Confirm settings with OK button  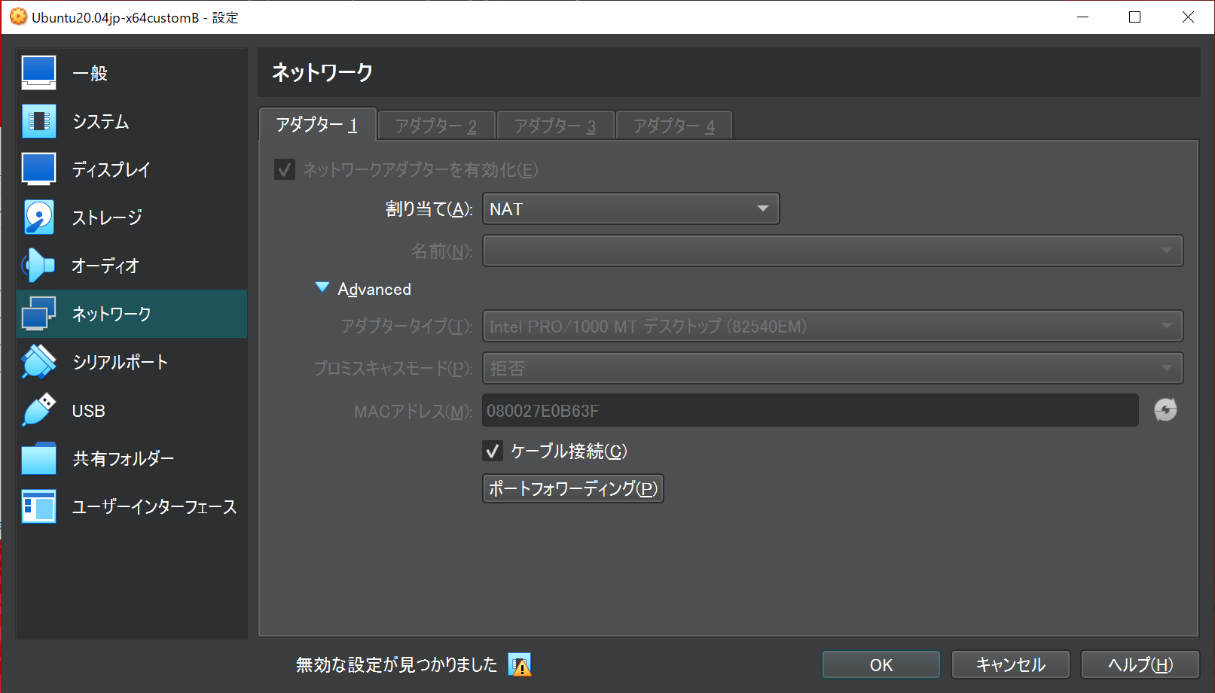pos(881,664)
